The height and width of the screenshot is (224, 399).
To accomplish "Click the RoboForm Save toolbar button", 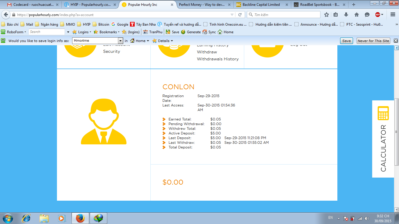I will 173,32.
